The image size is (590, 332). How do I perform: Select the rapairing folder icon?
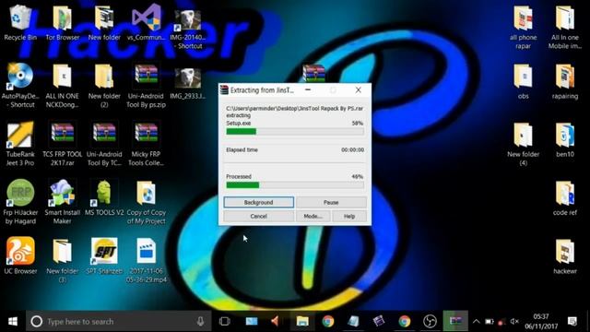pos(565,81)
